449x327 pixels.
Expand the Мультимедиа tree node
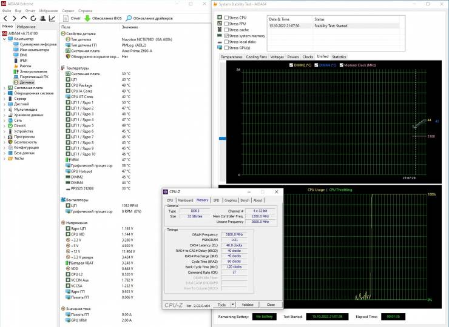pos(4,110)
